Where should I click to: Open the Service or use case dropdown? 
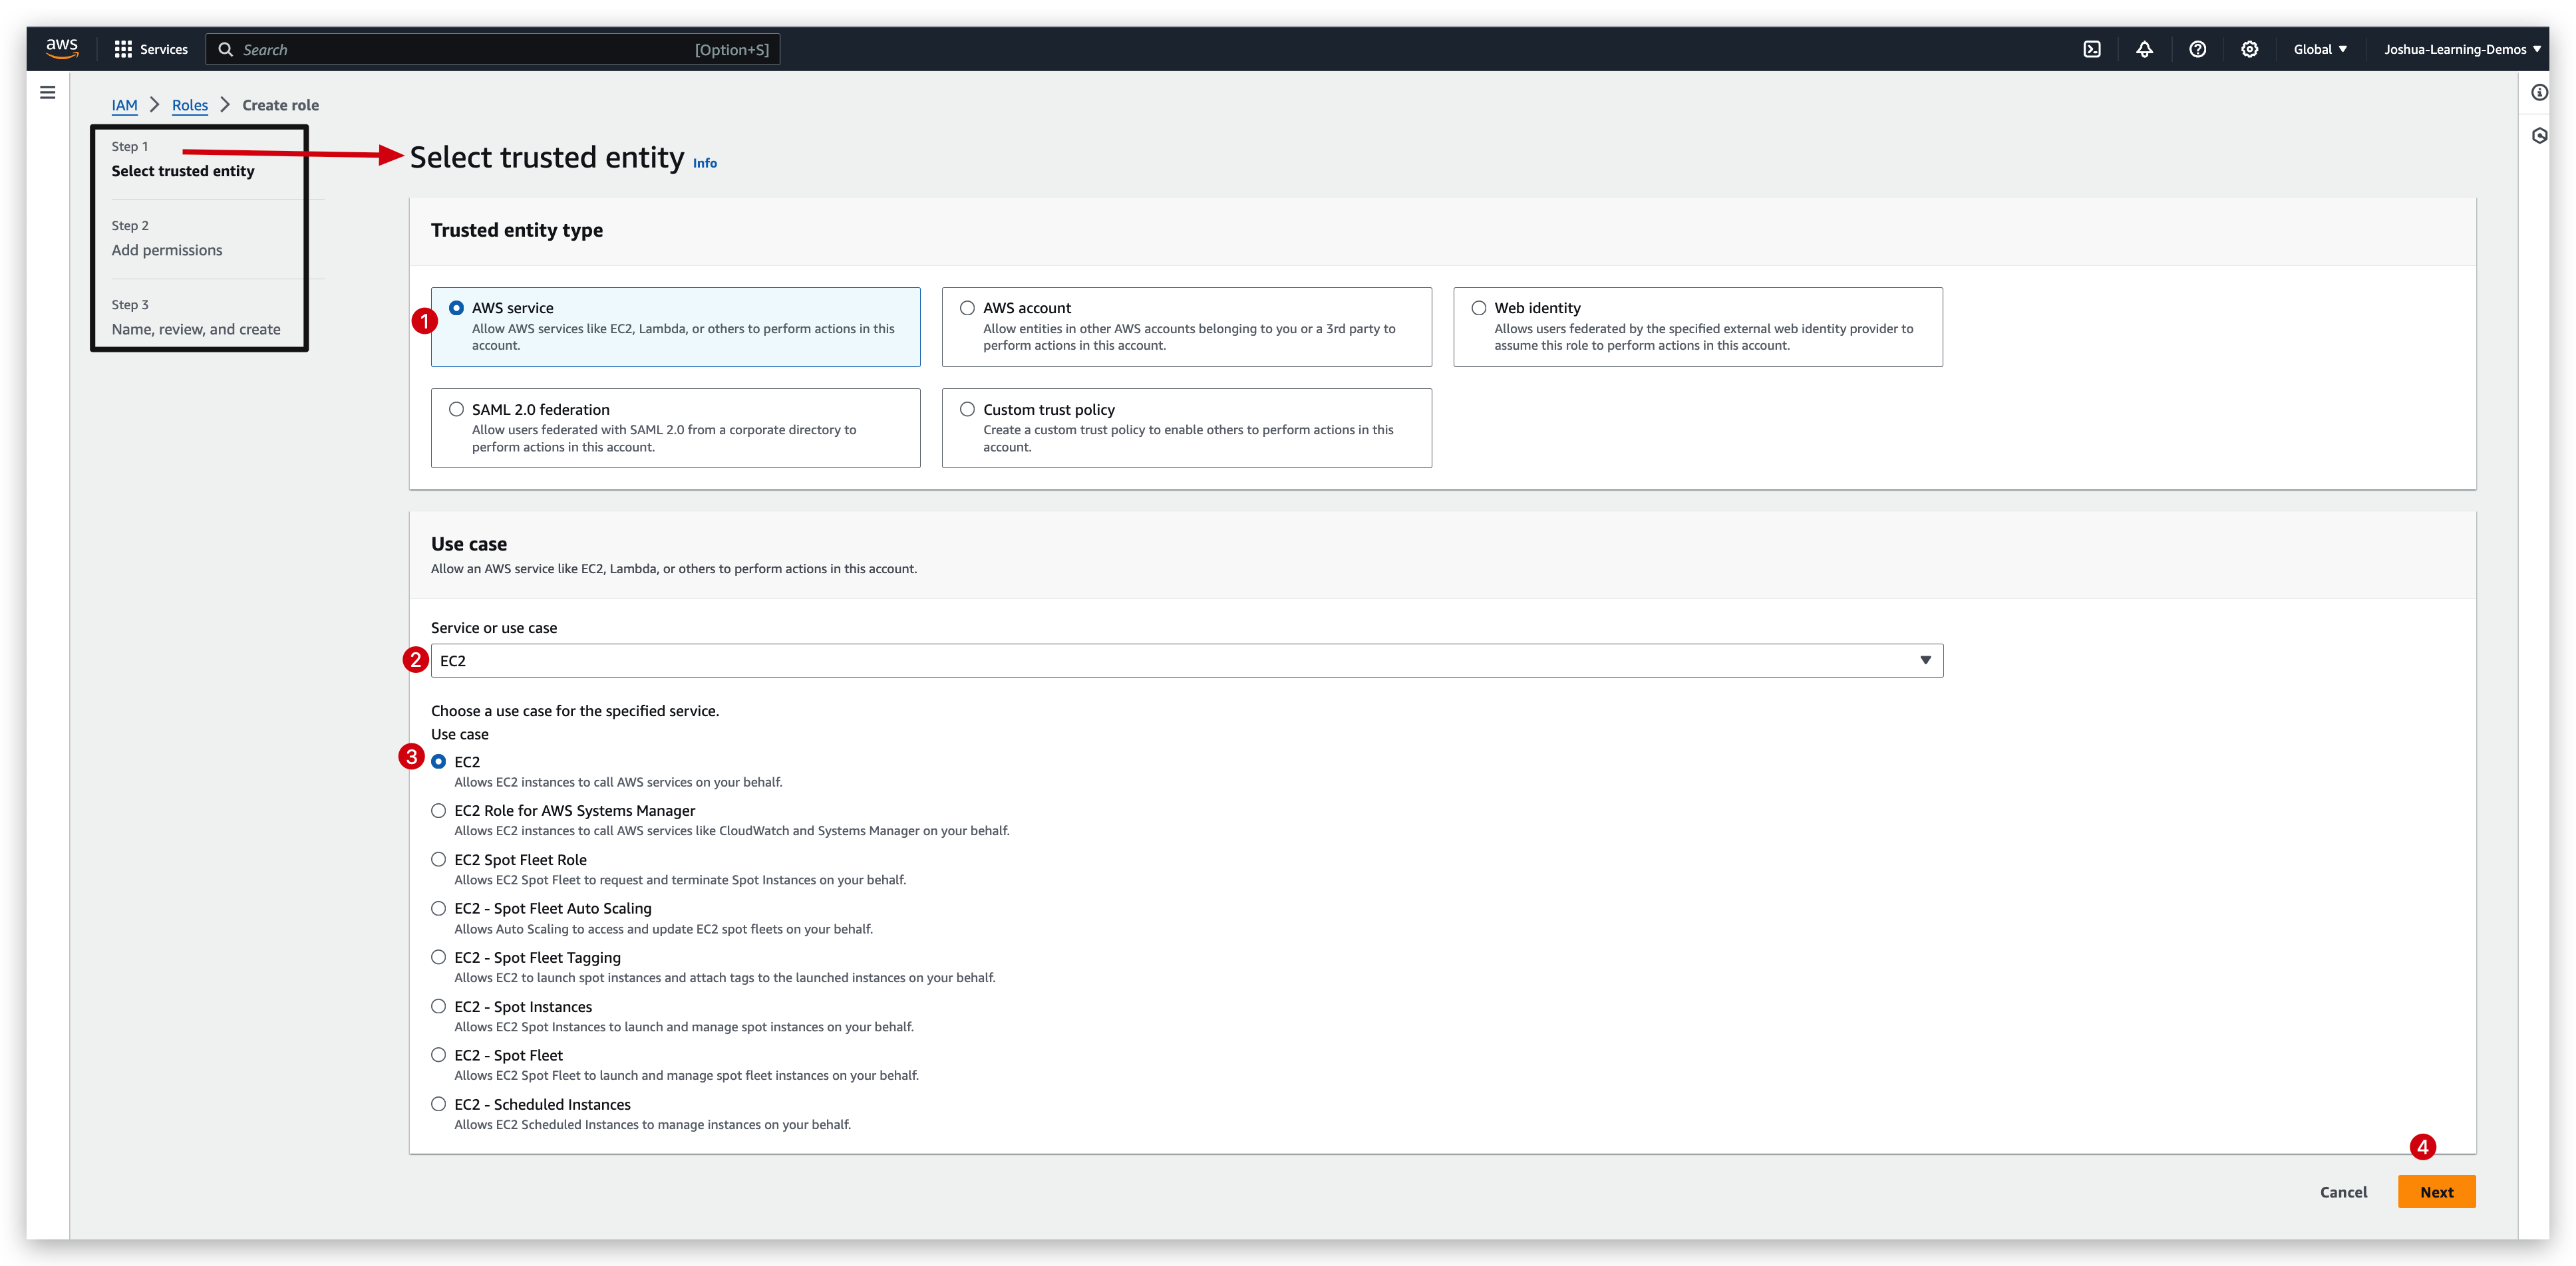(x=1925, y=660)
